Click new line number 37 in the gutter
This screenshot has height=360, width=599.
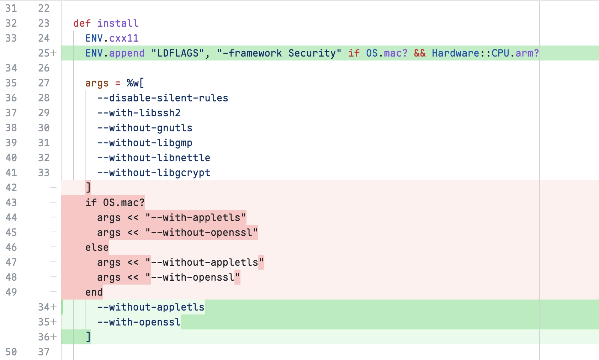(44, 352)
